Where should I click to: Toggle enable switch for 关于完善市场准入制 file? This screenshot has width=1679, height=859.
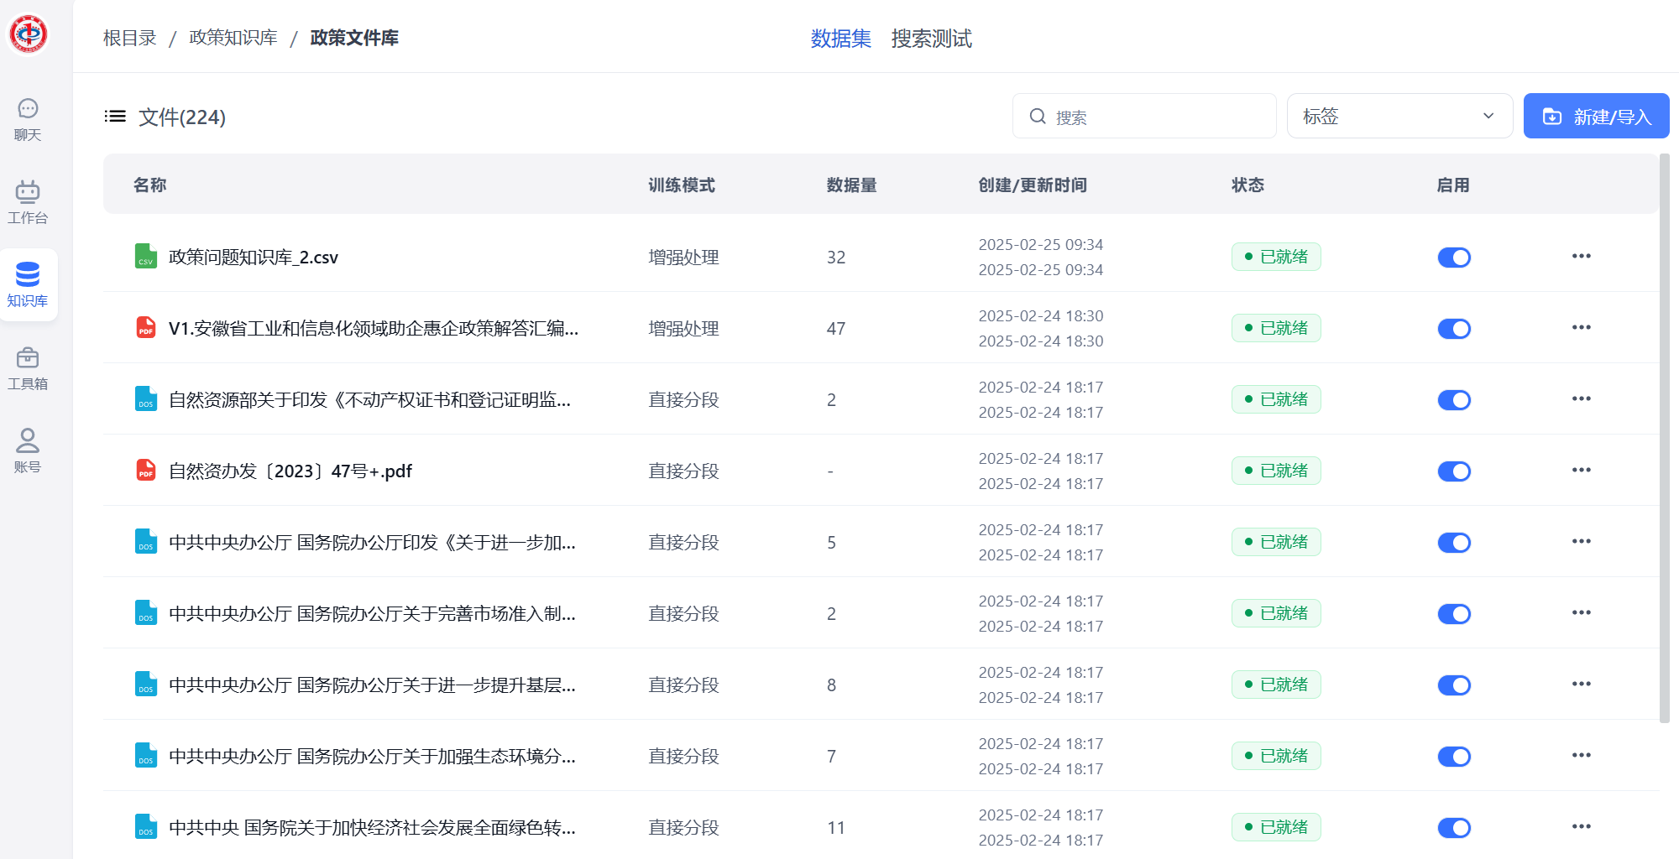pyautogui.click(x=1454, y=614)
